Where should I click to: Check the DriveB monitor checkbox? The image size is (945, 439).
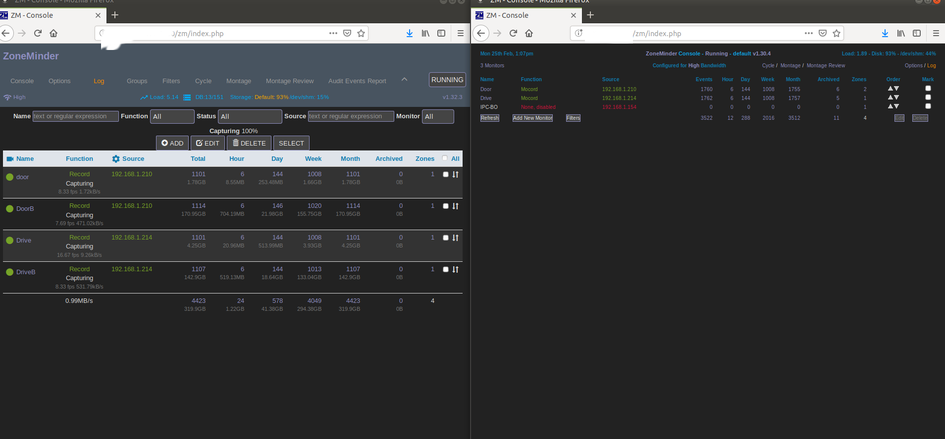(446, 269)
